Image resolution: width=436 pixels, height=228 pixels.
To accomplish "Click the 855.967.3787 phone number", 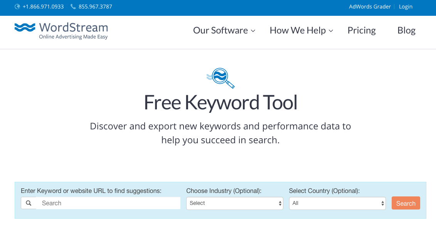I will [95, 7].
